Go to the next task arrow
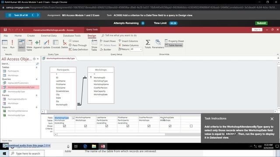 pos(38,15)
